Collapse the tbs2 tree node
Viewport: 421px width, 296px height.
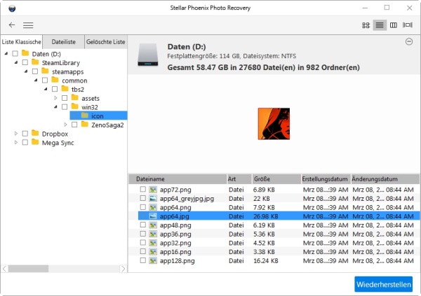click(x=46, y=89)
